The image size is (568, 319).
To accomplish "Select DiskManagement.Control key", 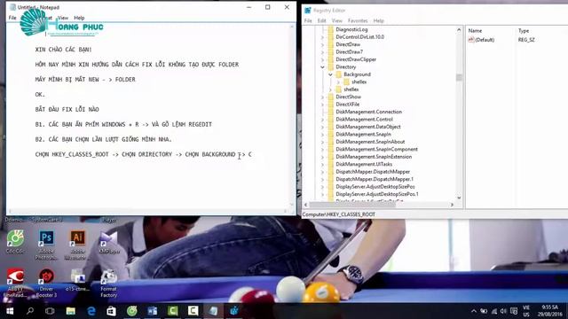I will point(364,120).
